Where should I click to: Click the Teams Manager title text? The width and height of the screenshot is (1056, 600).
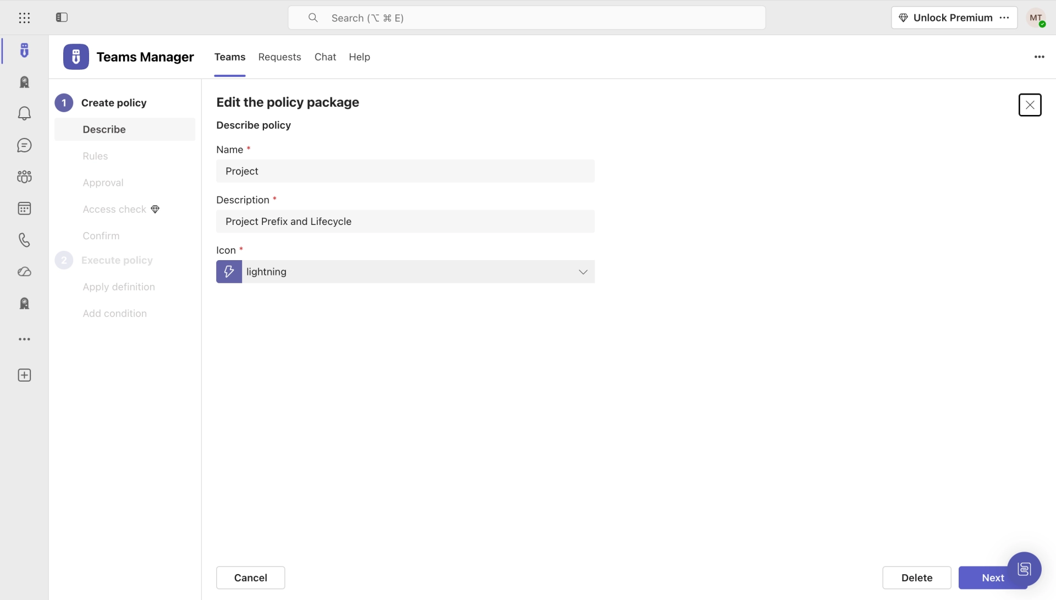coord(145,57)
